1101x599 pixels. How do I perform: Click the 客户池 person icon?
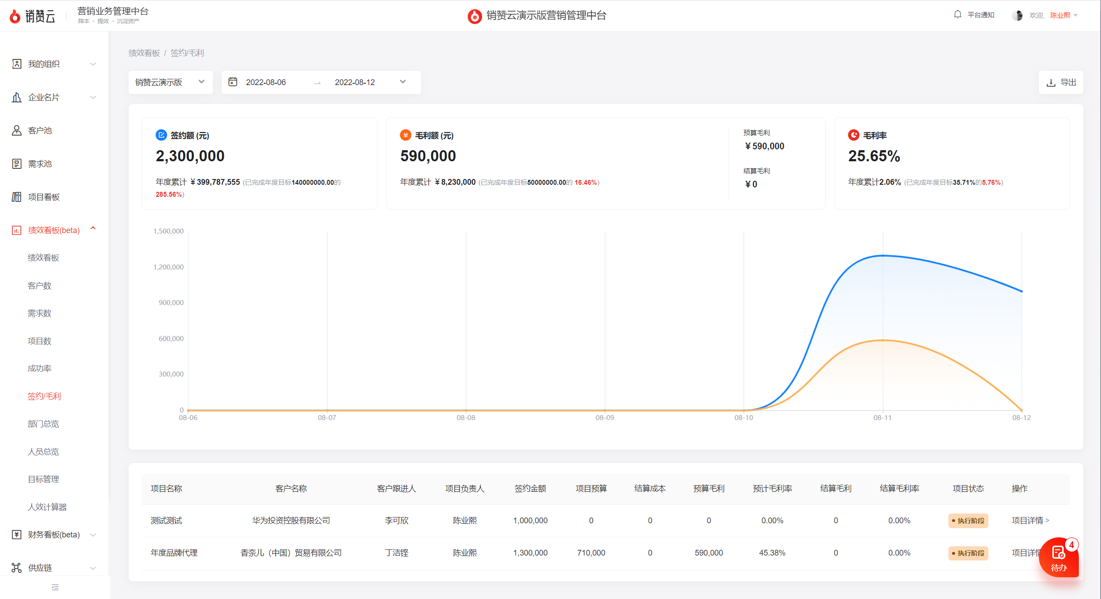[x=16, y=130]
